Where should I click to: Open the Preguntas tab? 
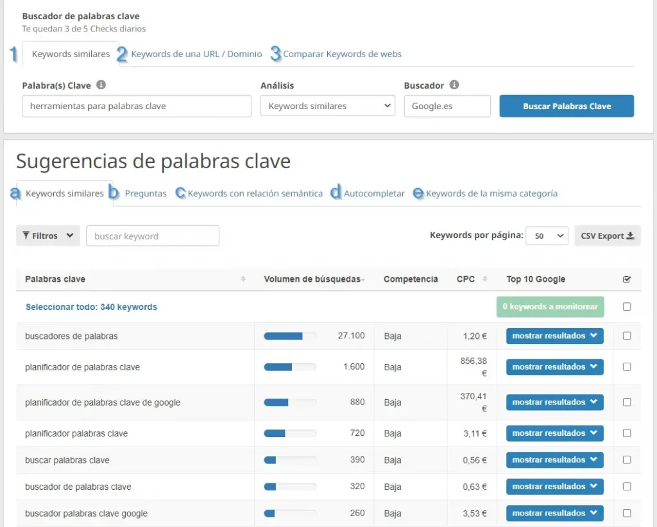tap(146, 193)
